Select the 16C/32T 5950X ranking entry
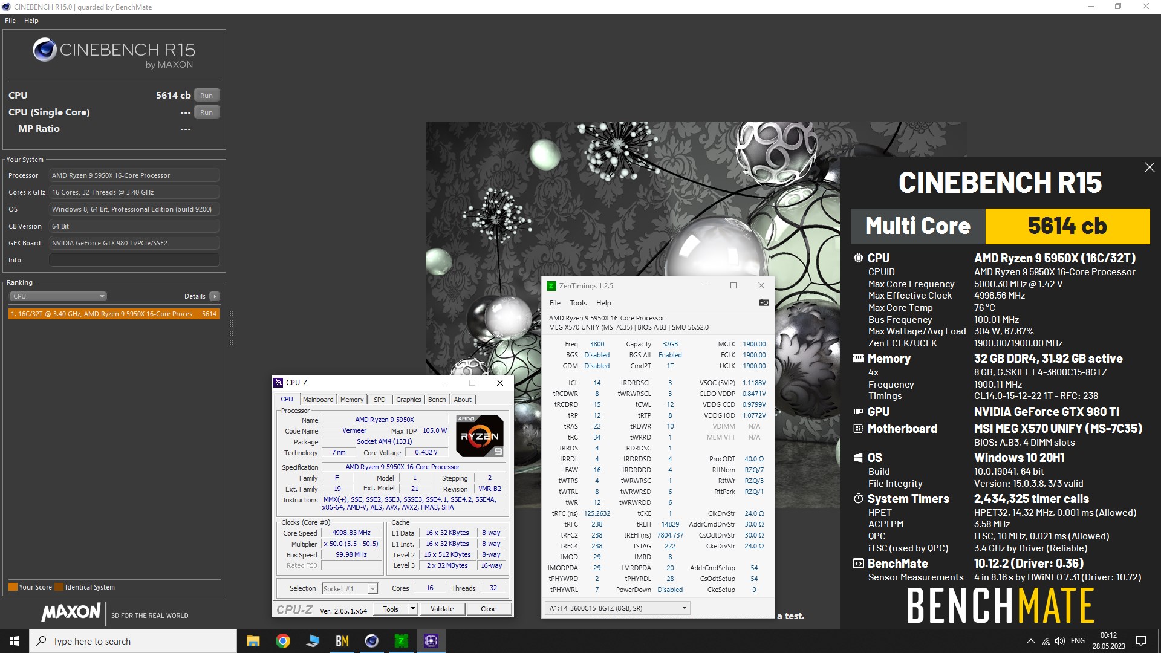 pos(114,314)
